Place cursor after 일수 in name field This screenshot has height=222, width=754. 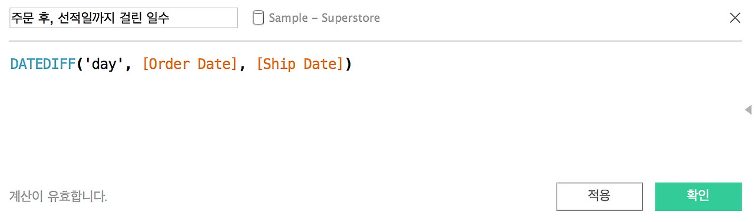click(171, 18)
